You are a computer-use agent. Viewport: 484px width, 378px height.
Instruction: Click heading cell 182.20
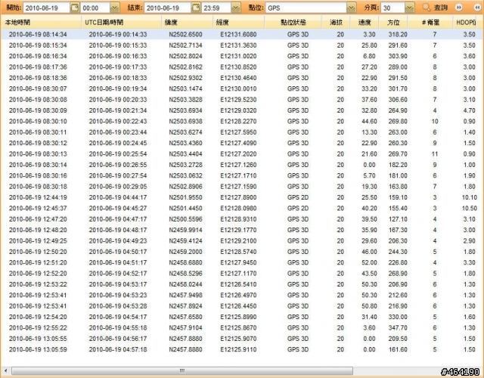[398, 165]
